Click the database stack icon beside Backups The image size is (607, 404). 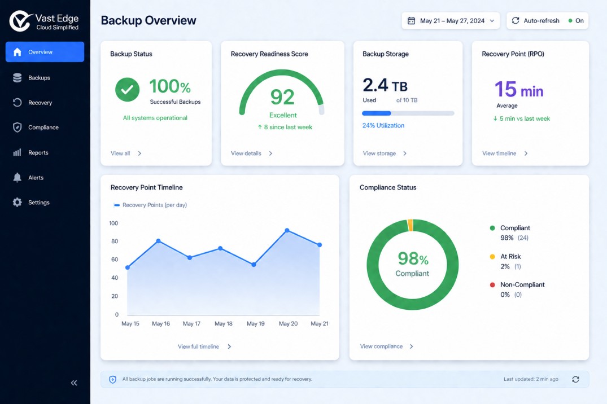tap(18, 78)
